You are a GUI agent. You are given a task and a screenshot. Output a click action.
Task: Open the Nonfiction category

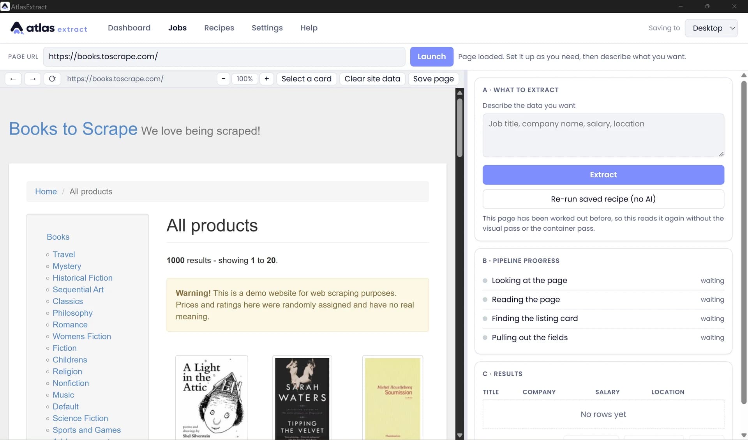point(71,383)
